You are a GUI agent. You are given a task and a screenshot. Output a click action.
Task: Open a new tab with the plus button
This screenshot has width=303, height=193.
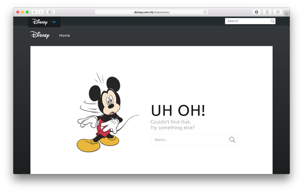coord(286,13)
